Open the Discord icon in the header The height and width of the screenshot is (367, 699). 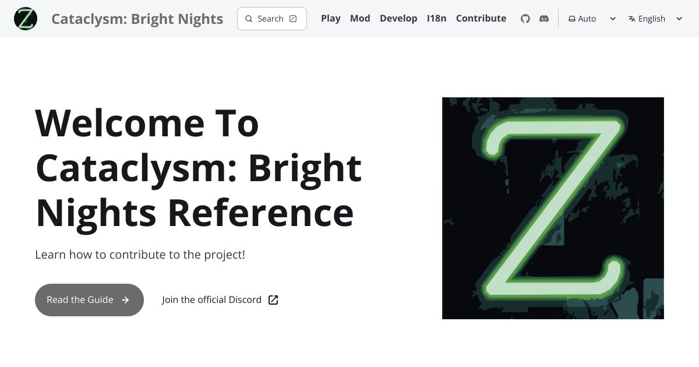pyautogui.click(x=544, y=19)
